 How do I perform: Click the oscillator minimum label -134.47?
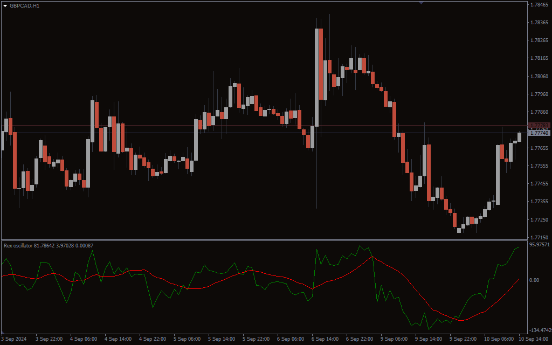540,330
